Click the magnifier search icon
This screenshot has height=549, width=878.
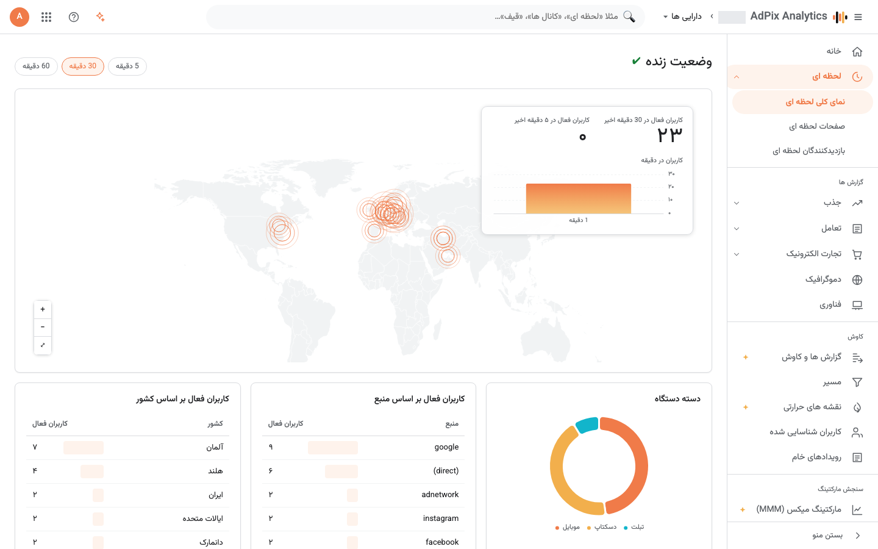[x=629, y=17]
